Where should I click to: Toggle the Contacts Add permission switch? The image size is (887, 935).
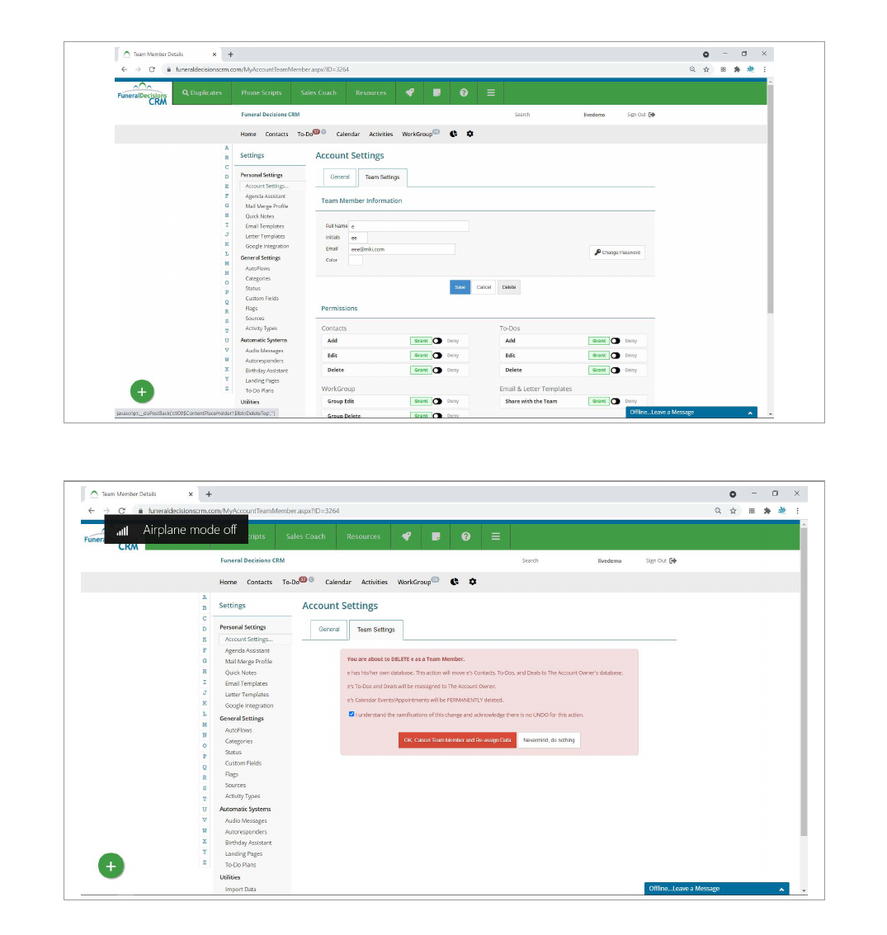click(437, 341)
